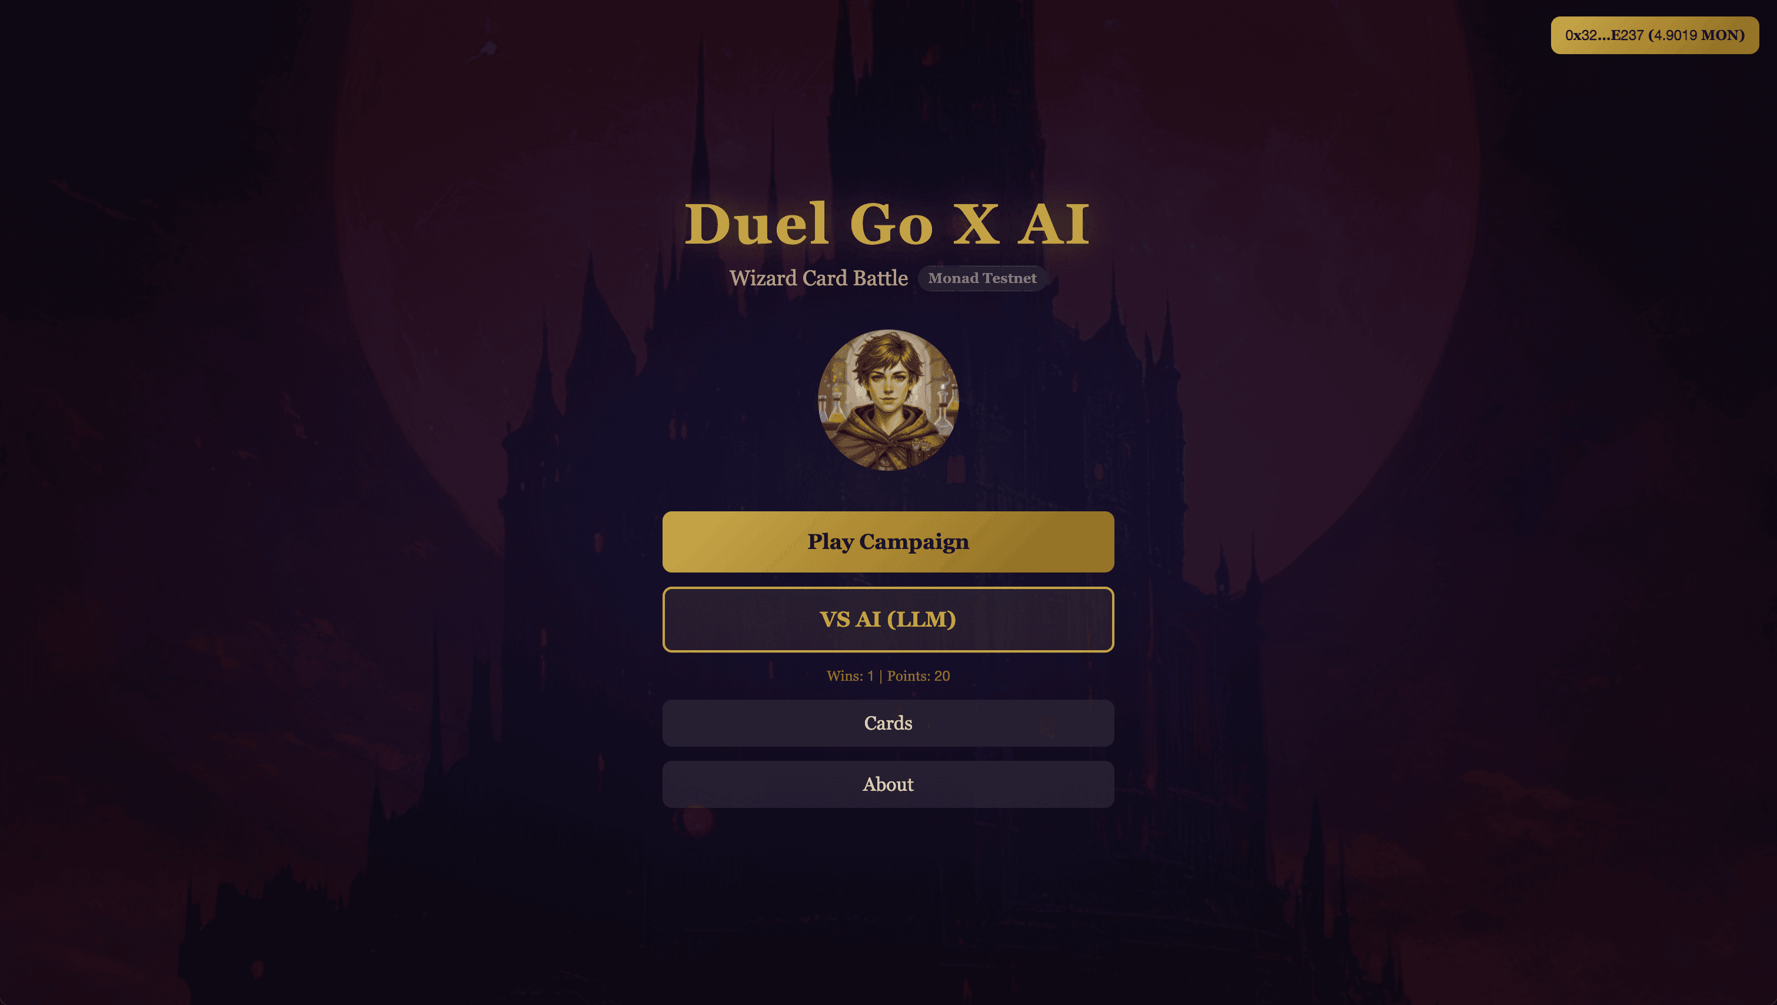Click the word Testnet in the badge
1777x1005 pixels.
[x=1010, y=278]
